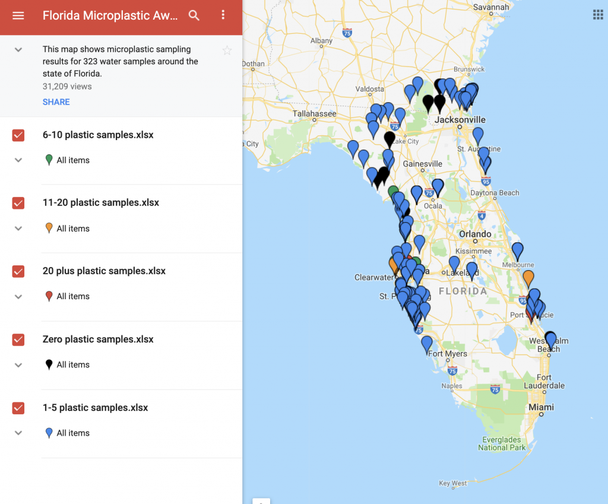Click the Florida Microplastic map title

110,15
